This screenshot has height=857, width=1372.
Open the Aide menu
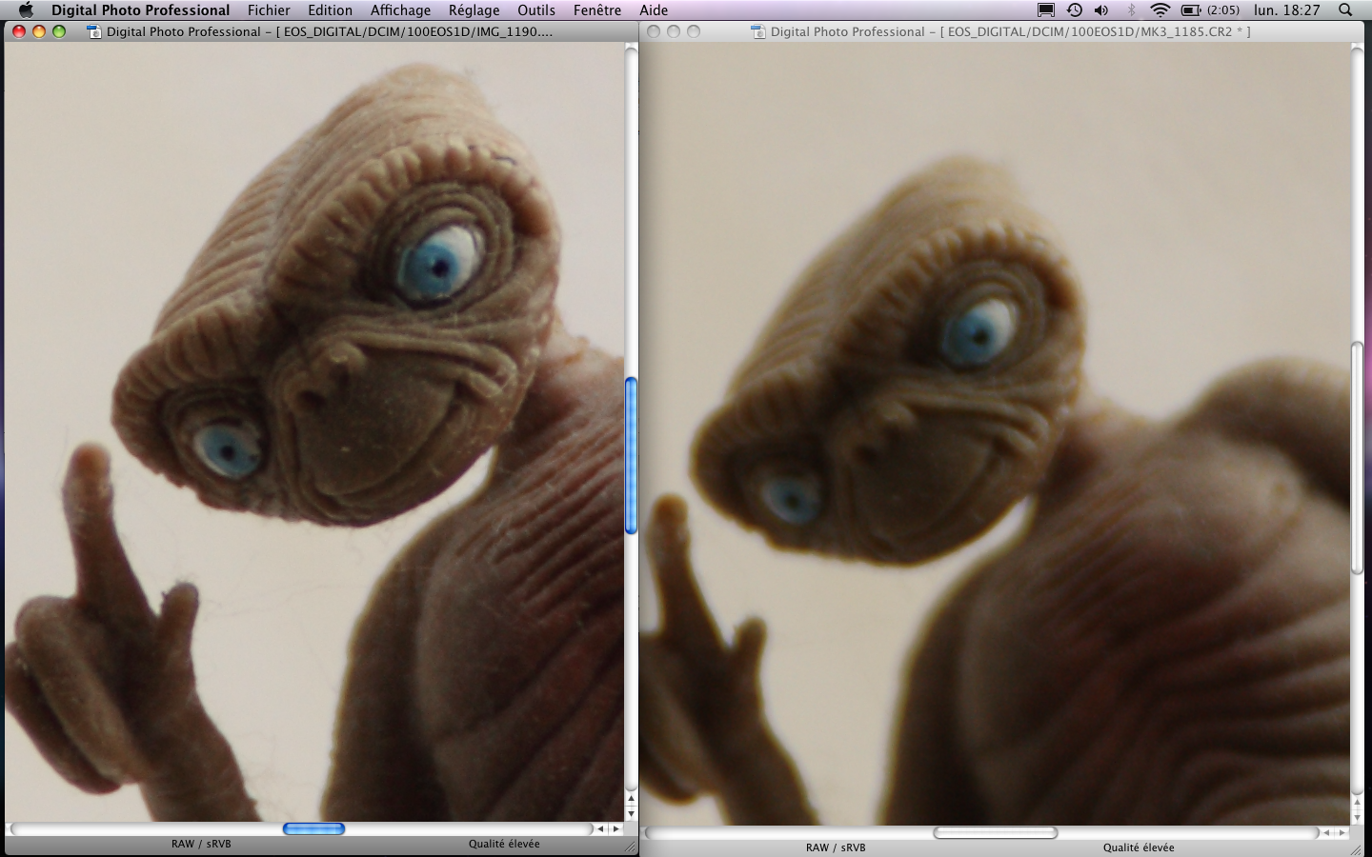(x=654, y=10)
